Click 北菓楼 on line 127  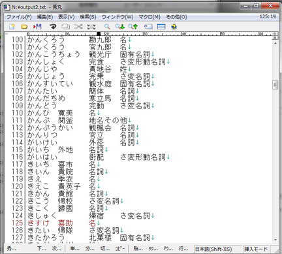[100, 238]
